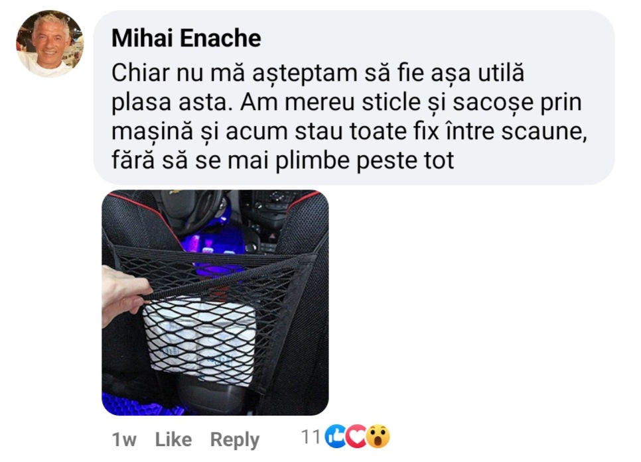641x462 pixels.
Task: Click the last comment line 'fără să se mai'
Action: (283, 160)
